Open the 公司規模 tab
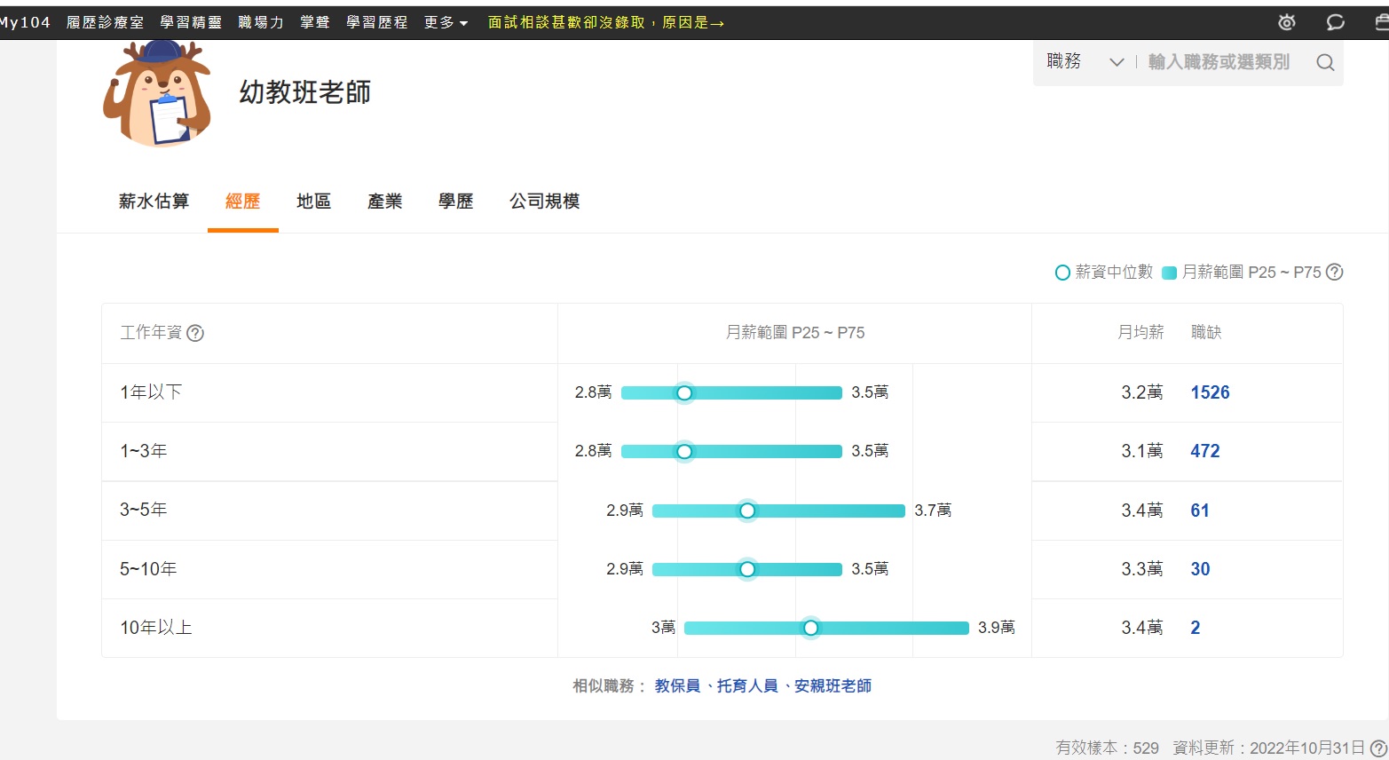Viewport: 1389px width, 760px height. pyautogui.click(x=544, y=202)
